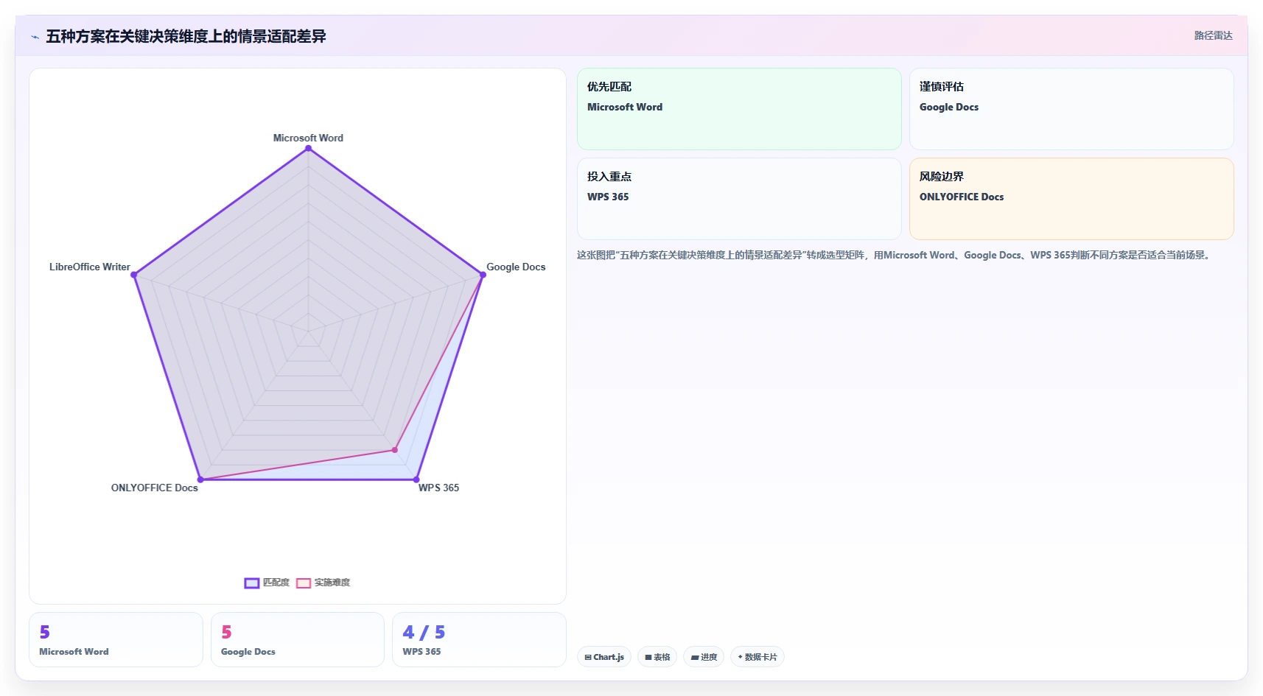Select the WPS 365 score card showing 4 / 5
The width and height of the screenshot is (1263, 696).
coord(479,640)
